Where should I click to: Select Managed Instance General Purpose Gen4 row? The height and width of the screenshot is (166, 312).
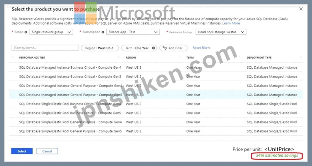click(x=156, y=86)
